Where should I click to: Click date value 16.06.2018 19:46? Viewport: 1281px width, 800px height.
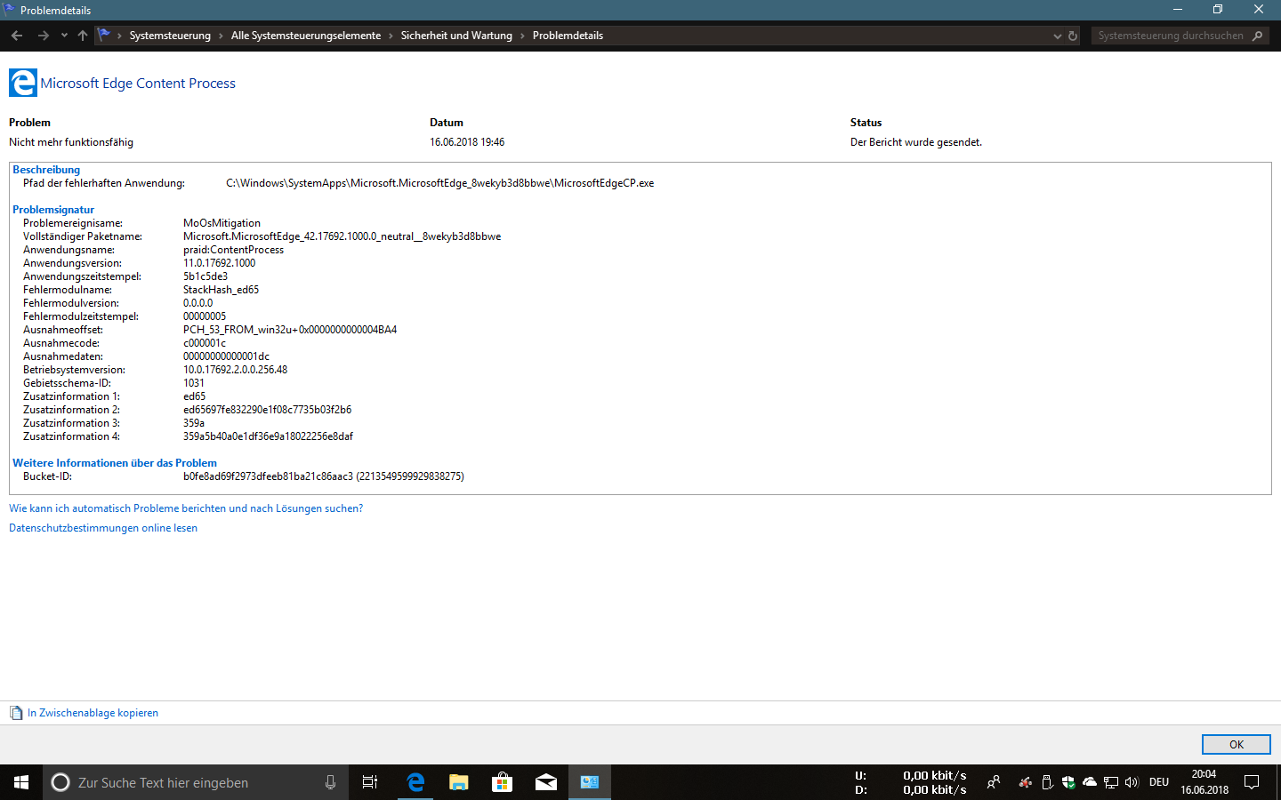point(467,142)
